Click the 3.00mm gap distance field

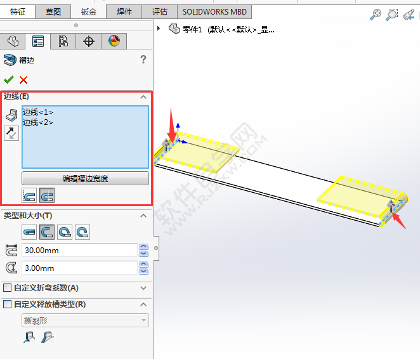tap(79, 268)
